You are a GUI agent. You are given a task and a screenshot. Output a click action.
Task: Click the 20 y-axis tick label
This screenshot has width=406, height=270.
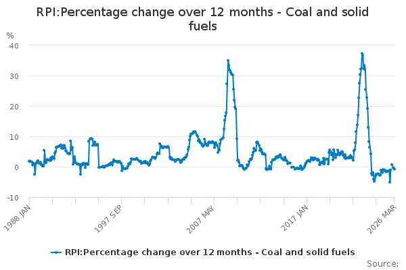point(14,106)
